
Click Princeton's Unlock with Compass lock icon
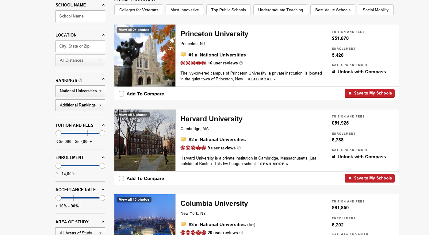click(x=334, y=72)
